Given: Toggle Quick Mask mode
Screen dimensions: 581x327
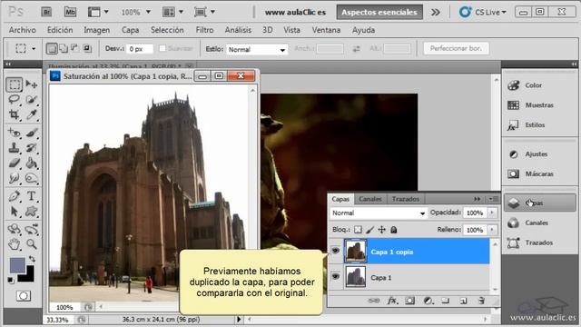Looking at the screenshot, I should 24,296.
